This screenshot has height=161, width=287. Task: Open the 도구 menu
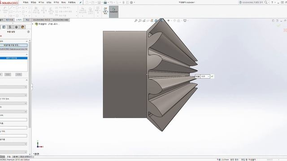point(56,3)
